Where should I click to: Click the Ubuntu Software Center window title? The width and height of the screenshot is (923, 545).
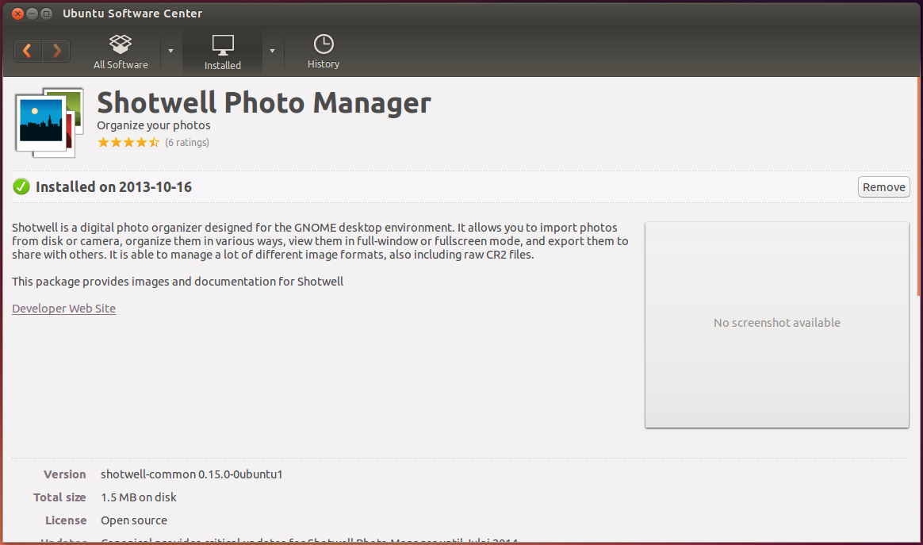pos(132,13)
